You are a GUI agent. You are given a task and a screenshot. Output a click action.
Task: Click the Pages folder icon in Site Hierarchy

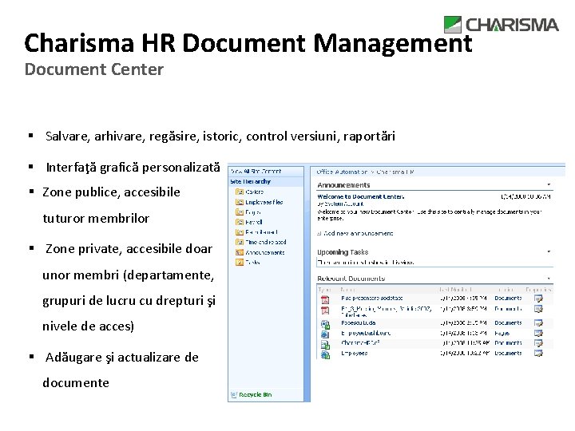tap(240, 212)
